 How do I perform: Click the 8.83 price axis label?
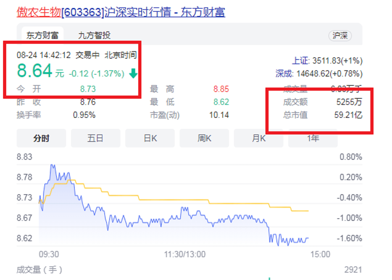pos(24,157)
